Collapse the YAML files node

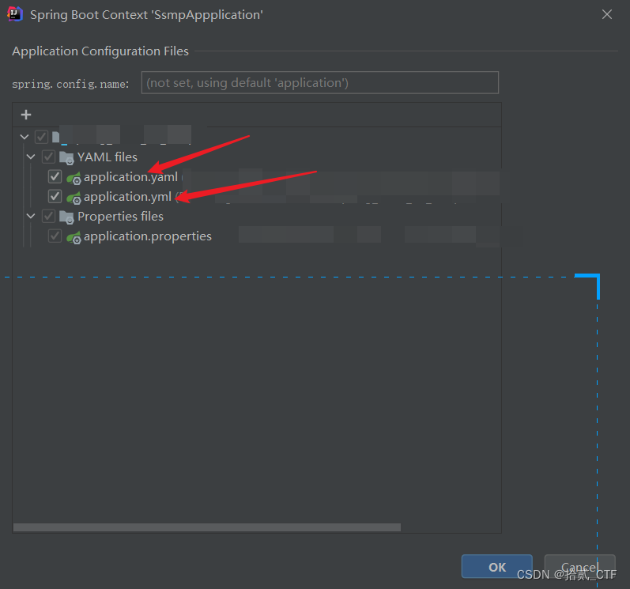[31, 157]
